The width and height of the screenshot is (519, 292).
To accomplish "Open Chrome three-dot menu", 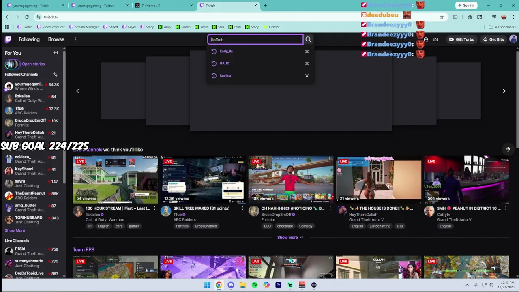I will pyautogui.click(x=514, y=17).
